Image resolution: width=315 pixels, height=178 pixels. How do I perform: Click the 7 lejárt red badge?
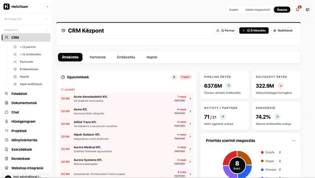[x=185, y=77]
